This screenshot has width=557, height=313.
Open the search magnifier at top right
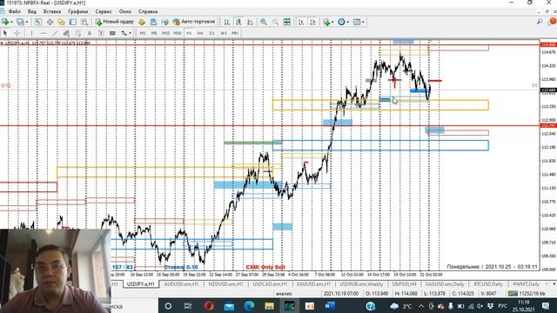[540, 22]
